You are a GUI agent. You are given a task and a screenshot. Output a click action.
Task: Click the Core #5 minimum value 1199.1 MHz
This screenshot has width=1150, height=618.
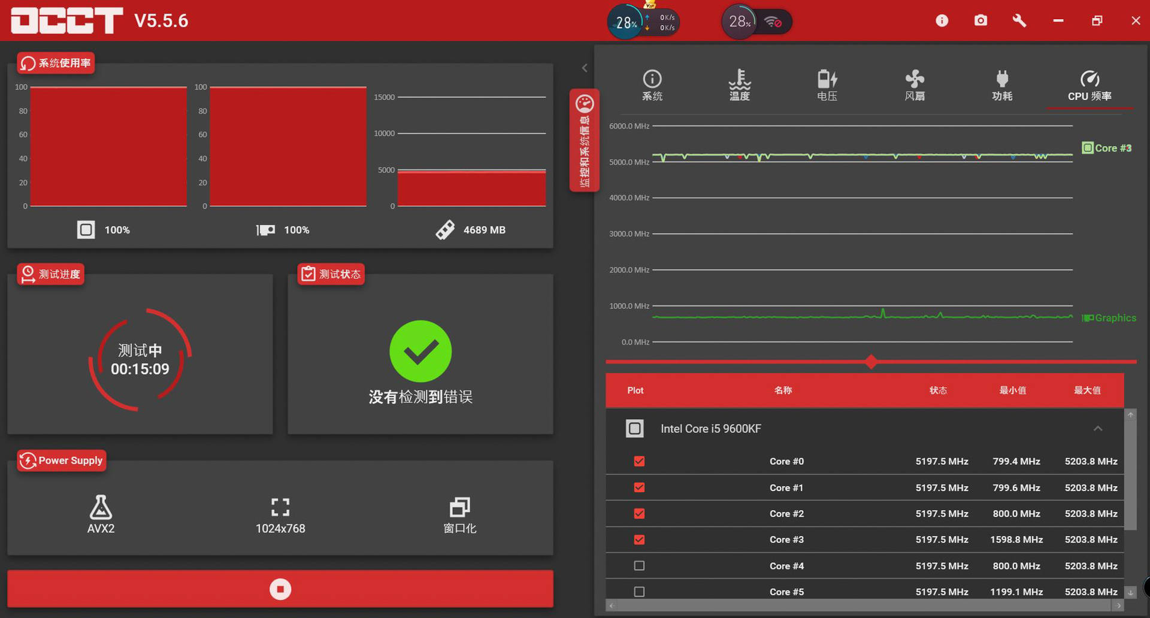[1016, 592]
